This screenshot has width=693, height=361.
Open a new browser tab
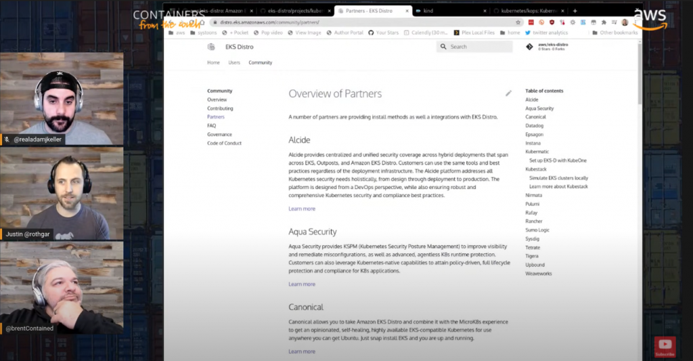tap(575, 11)
